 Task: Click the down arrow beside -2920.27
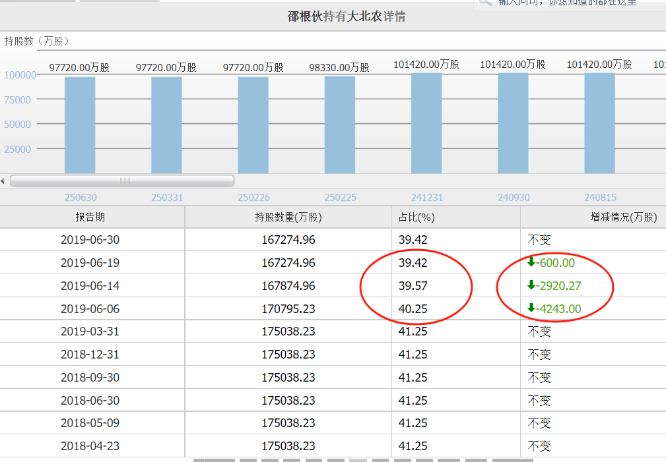click(x=531, y=285)
